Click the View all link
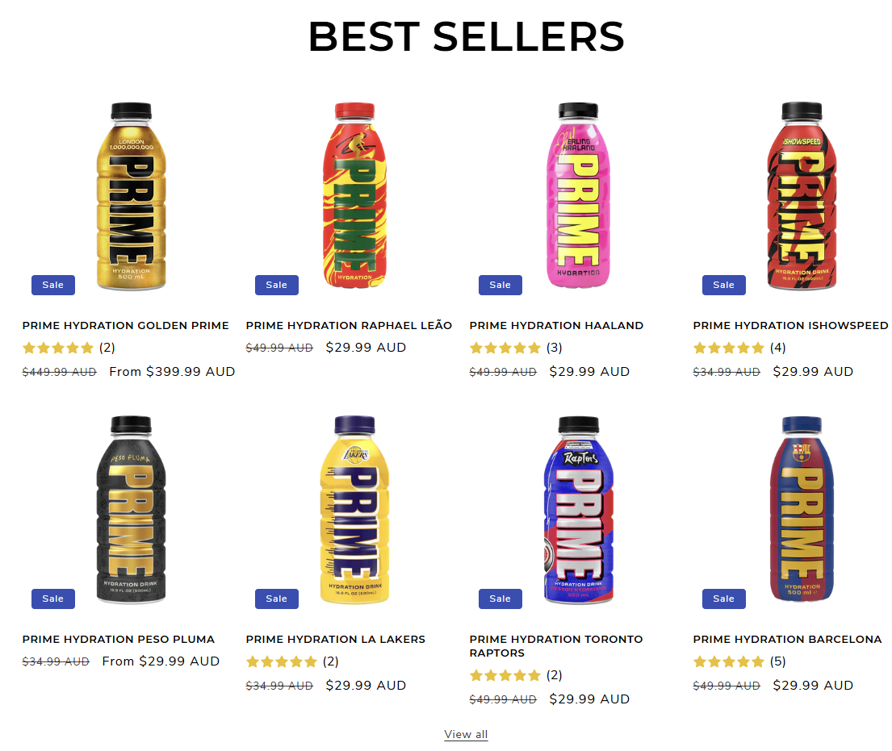 (466, 734)
